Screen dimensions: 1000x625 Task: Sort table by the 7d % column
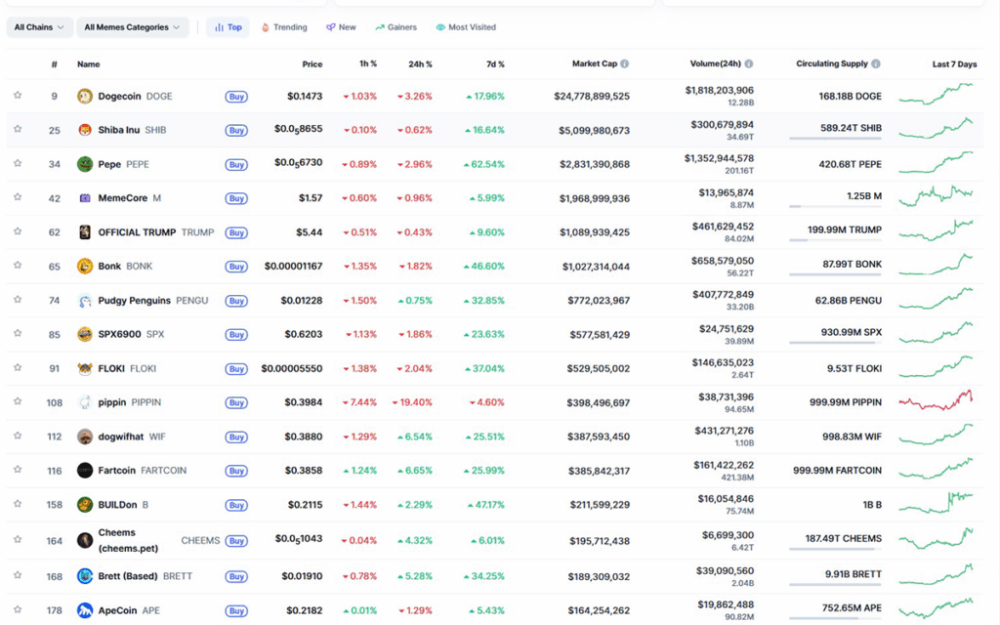click(495, 63)
